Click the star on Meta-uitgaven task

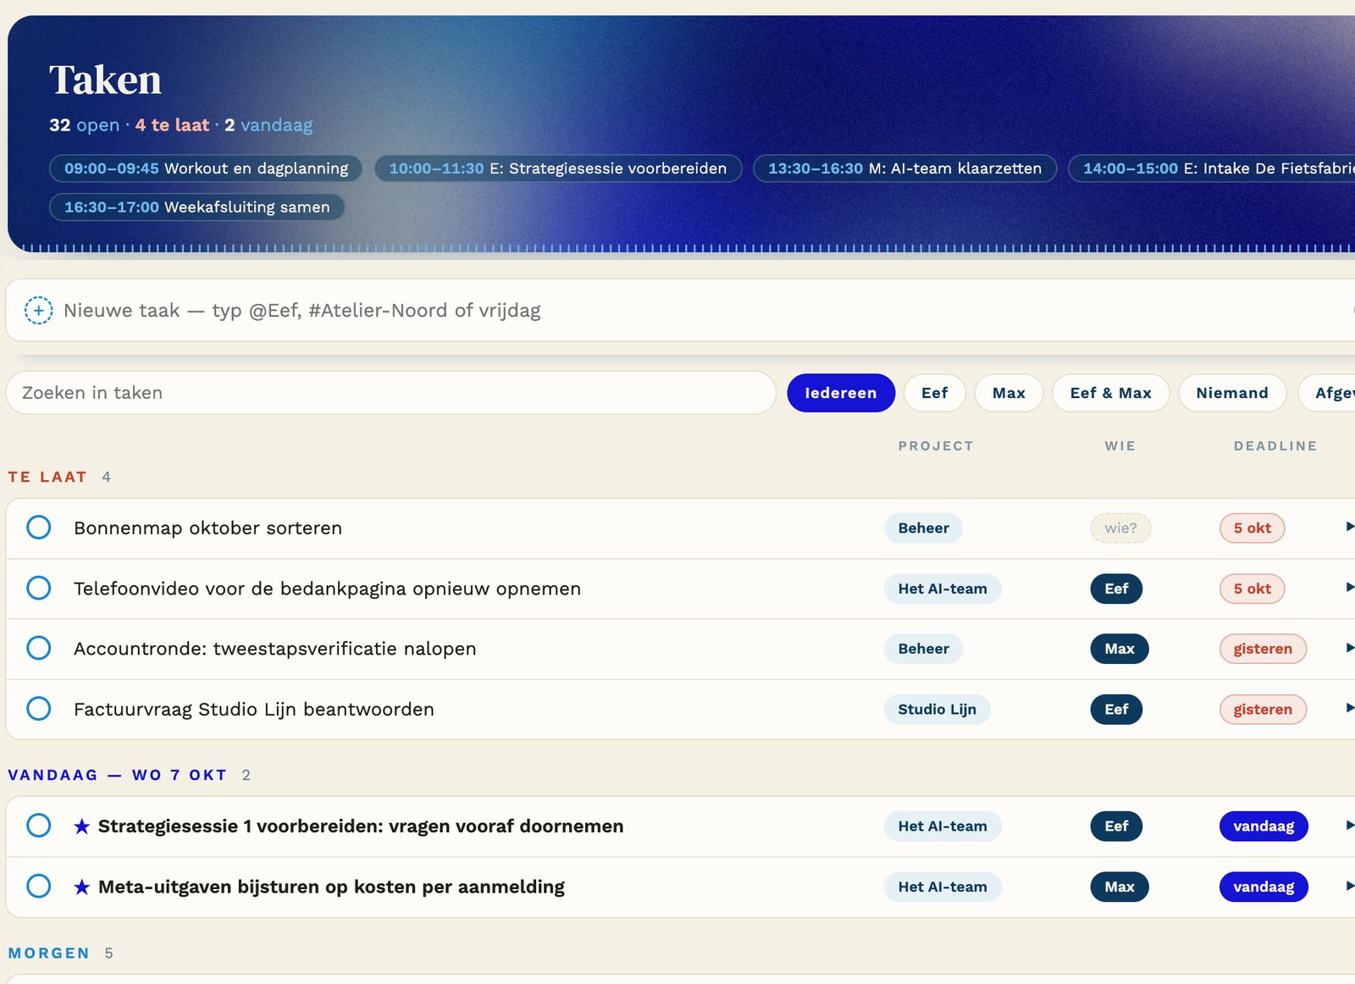tap(81, 887)
